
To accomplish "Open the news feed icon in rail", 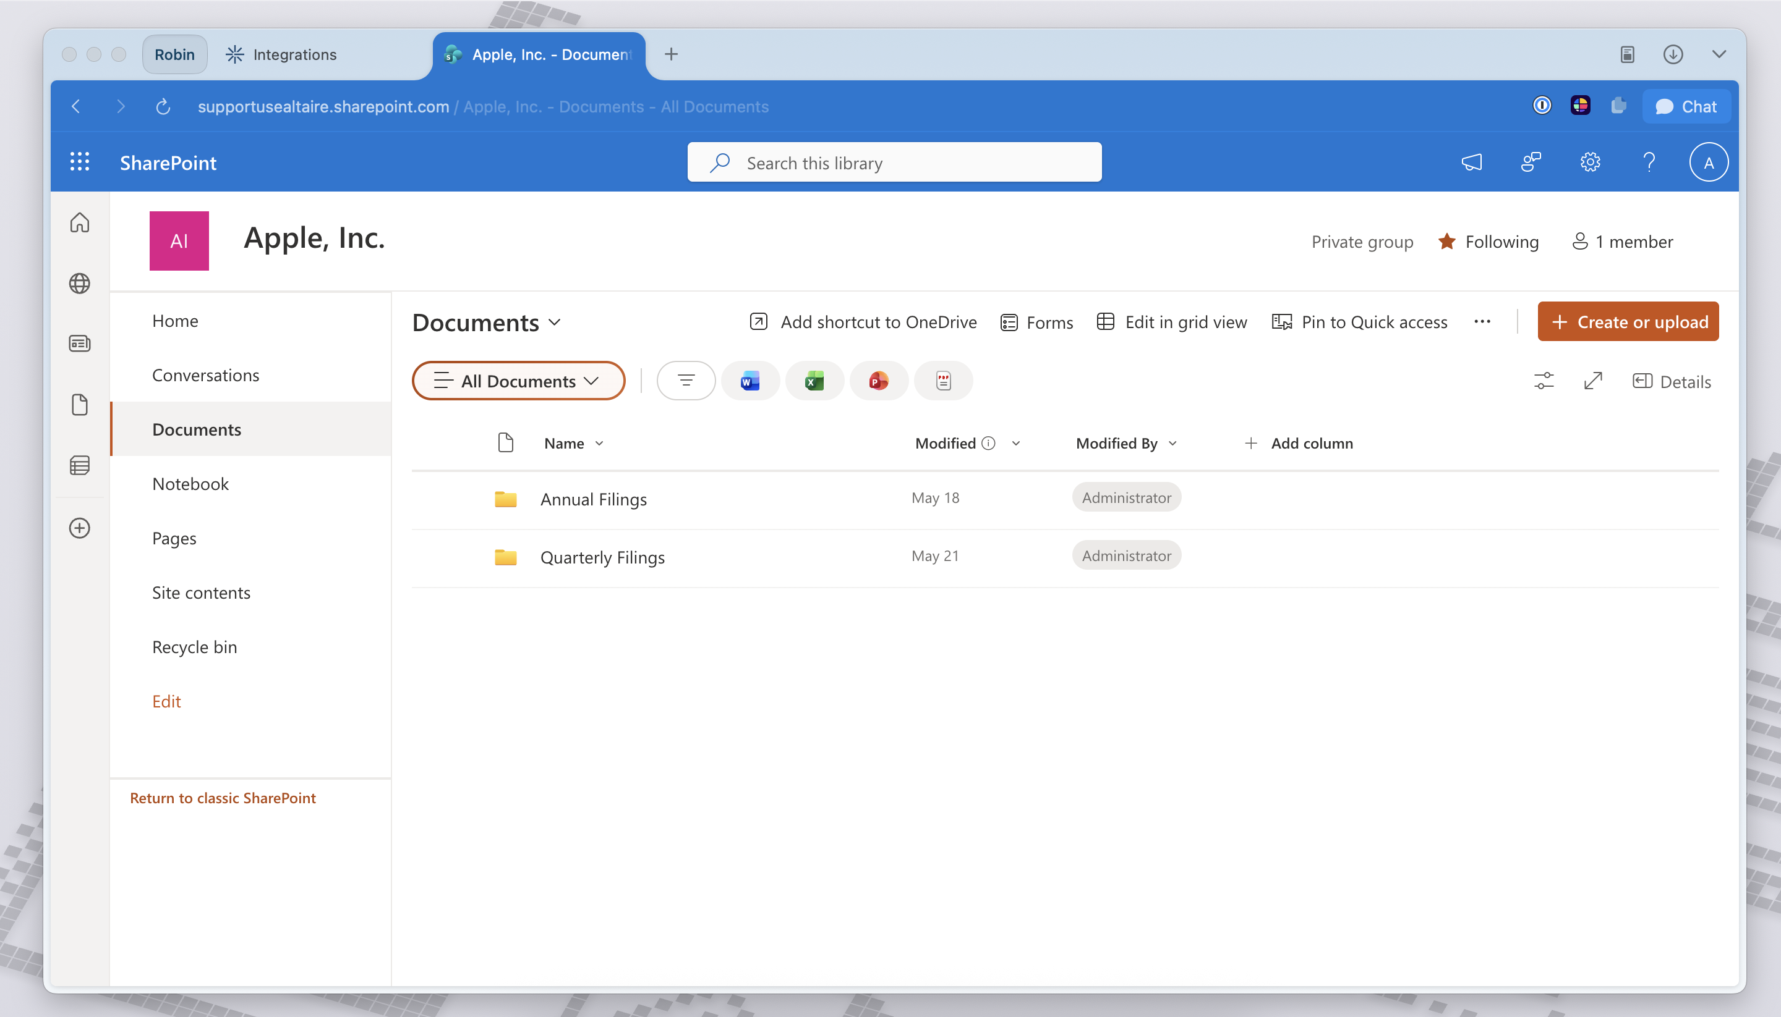I will click(x=80, y=344).
